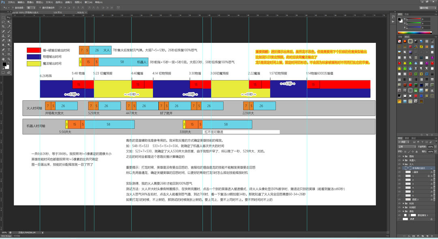Click the foreground color swatch in toolbox
Image resolution: width=438 pixels, height=239 pixels.
tap(4, 64)
